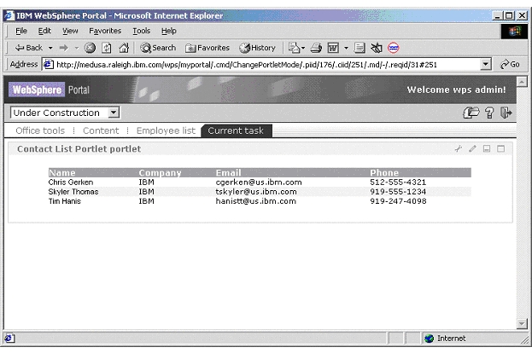Viewport: 532px width, 353px height.
Task: Click the scrollbar down arrow
Action: pos(522,324)
